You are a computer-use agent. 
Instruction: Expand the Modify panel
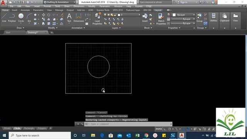[52, 28]
